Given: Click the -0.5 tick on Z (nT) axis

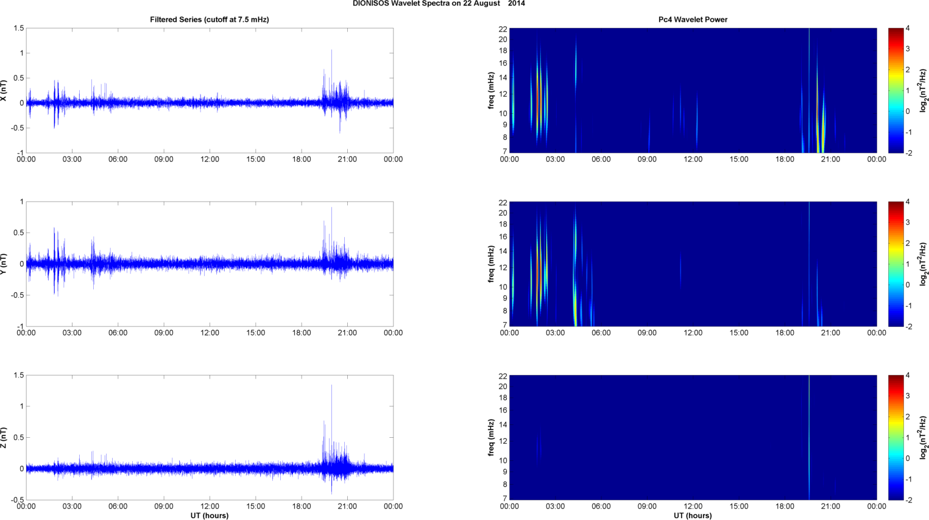Looking at the screenshot, I should pos(17,500).
